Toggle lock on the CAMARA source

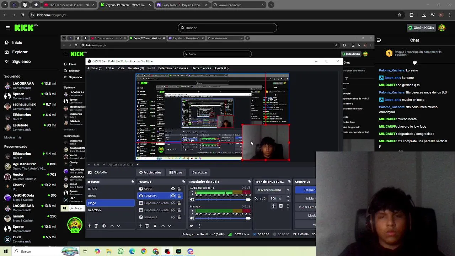coord(179,196)
